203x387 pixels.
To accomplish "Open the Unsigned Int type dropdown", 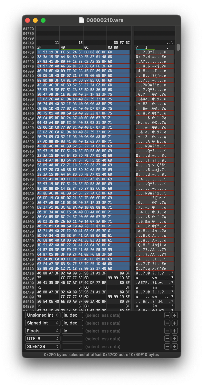I will [43, 315].
